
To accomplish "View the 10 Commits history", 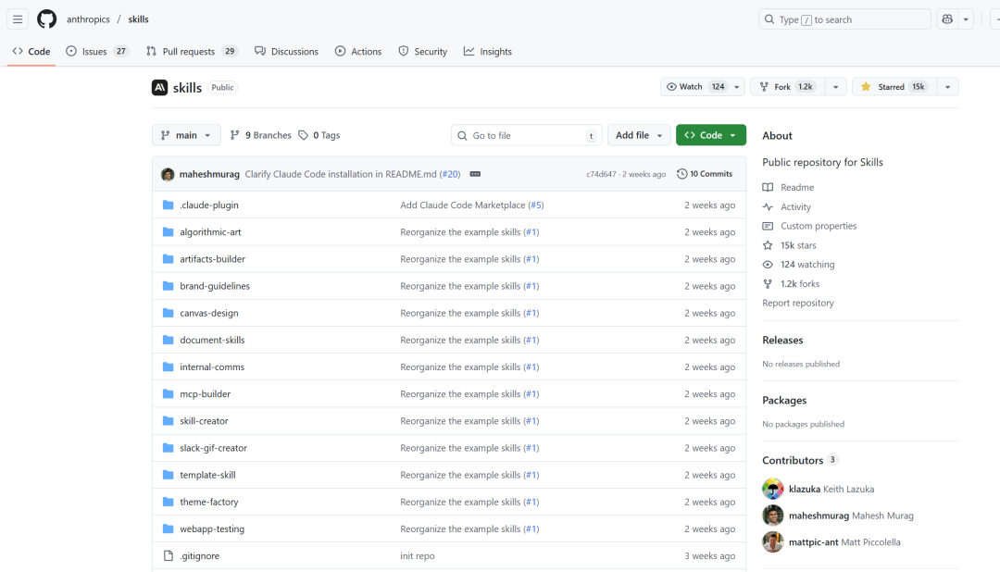I will (x=705, y=173).
